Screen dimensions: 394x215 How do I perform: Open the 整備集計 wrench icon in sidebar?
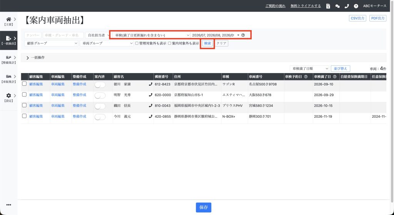click(x=8, y=58)
